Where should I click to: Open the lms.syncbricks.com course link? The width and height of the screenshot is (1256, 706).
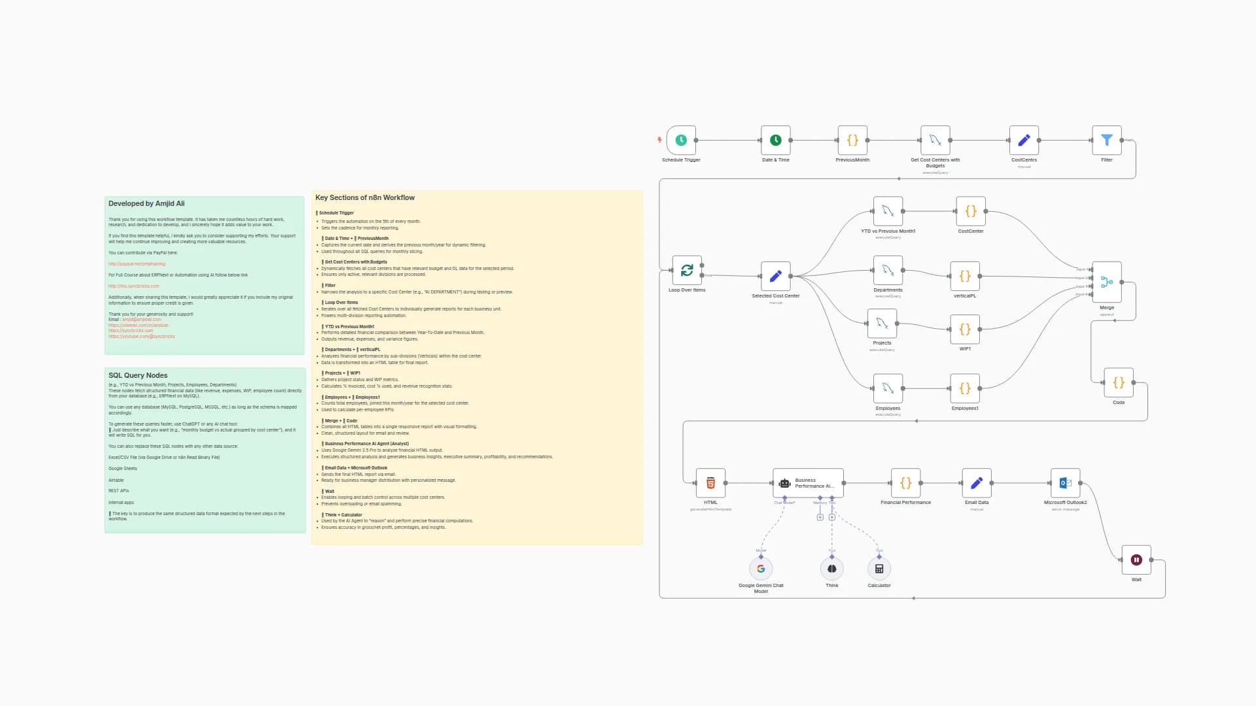[134, 286]
